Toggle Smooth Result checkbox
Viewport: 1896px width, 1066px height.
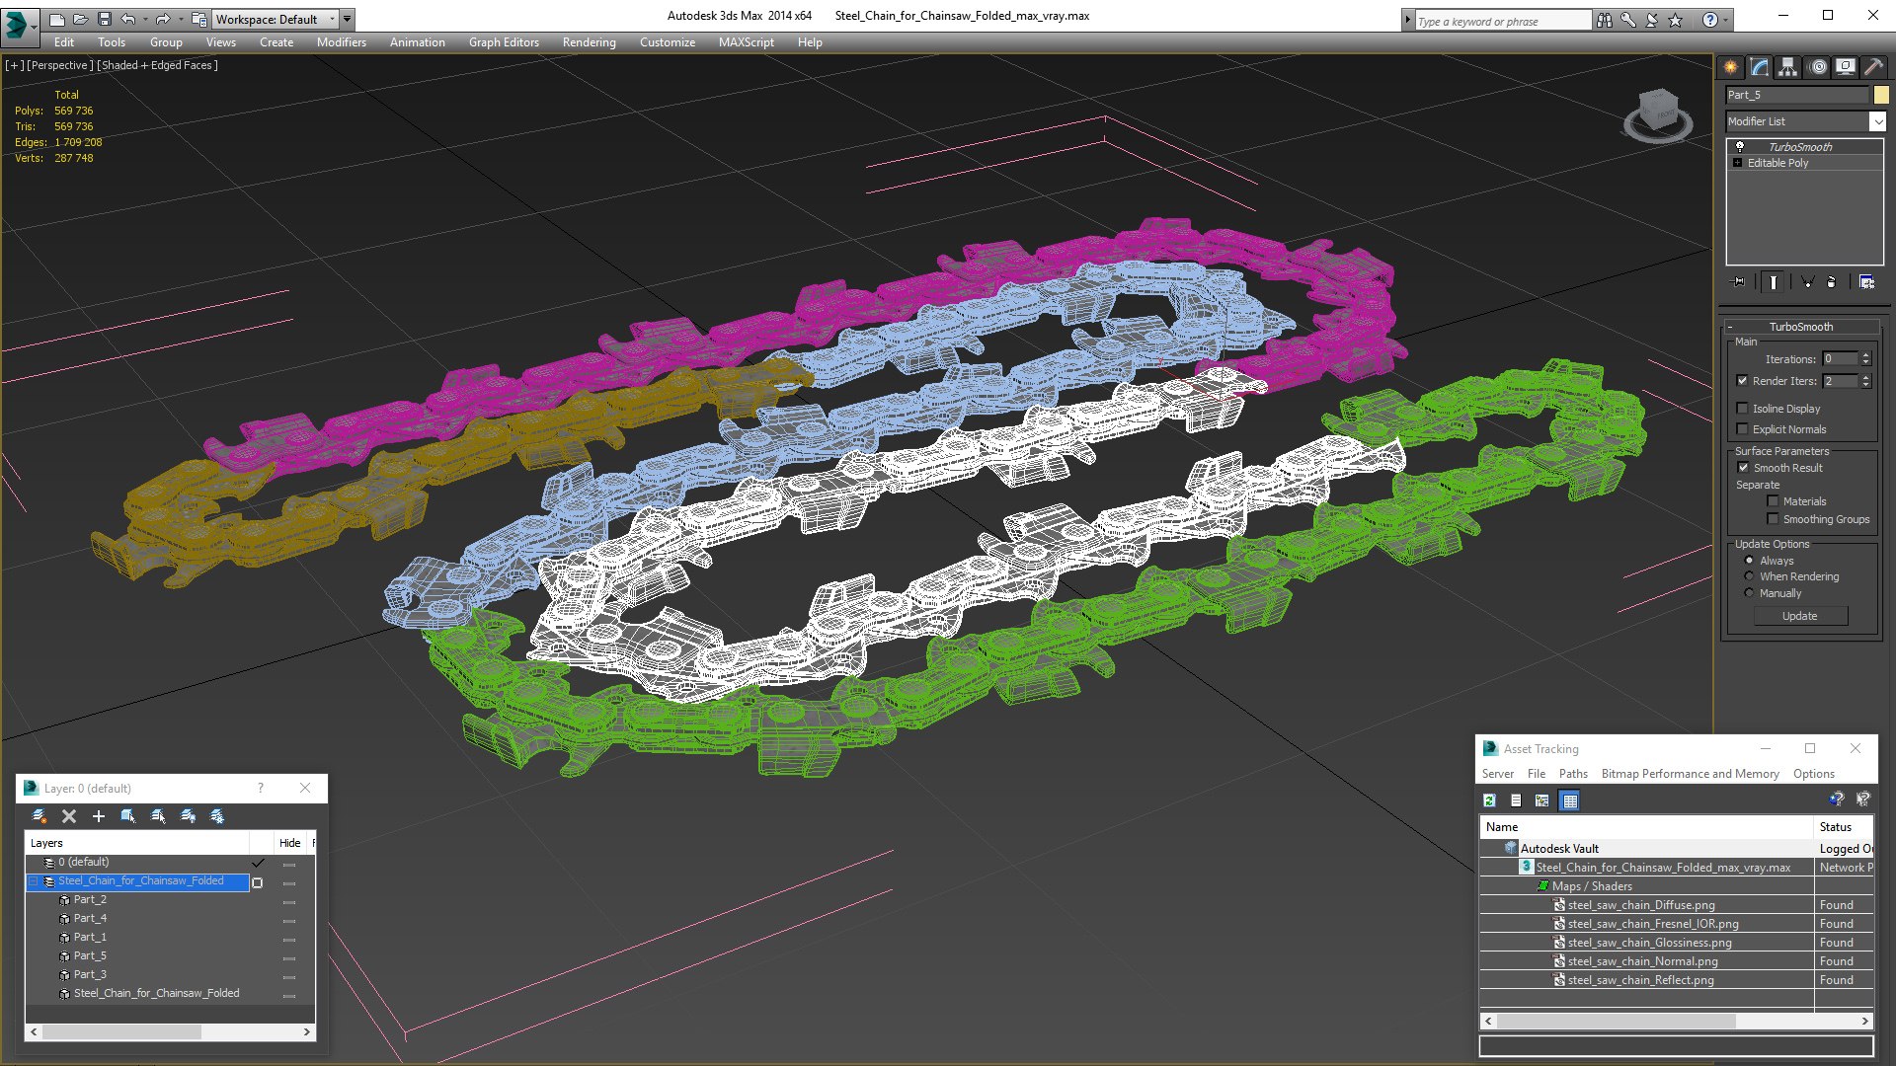pyautogui.click(x=1742, y=468)
